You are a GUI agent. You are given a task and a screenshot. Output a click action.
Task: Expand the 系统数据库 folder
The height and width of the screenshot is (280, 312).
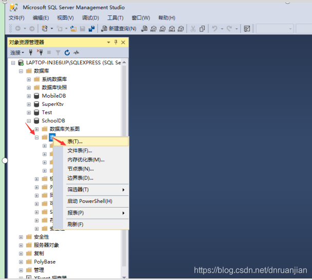(x=29, y=80)
